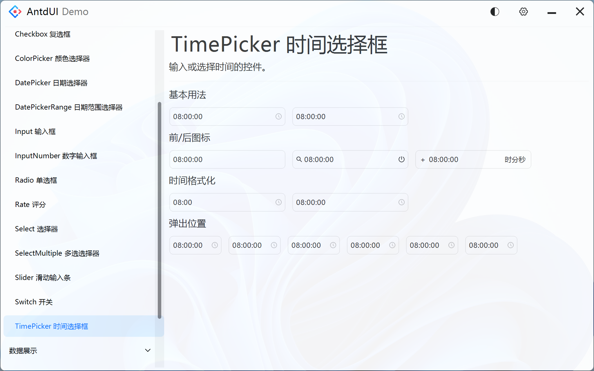
Task: Click the power icon suffix of the search picker
Action: coord(401,159)
